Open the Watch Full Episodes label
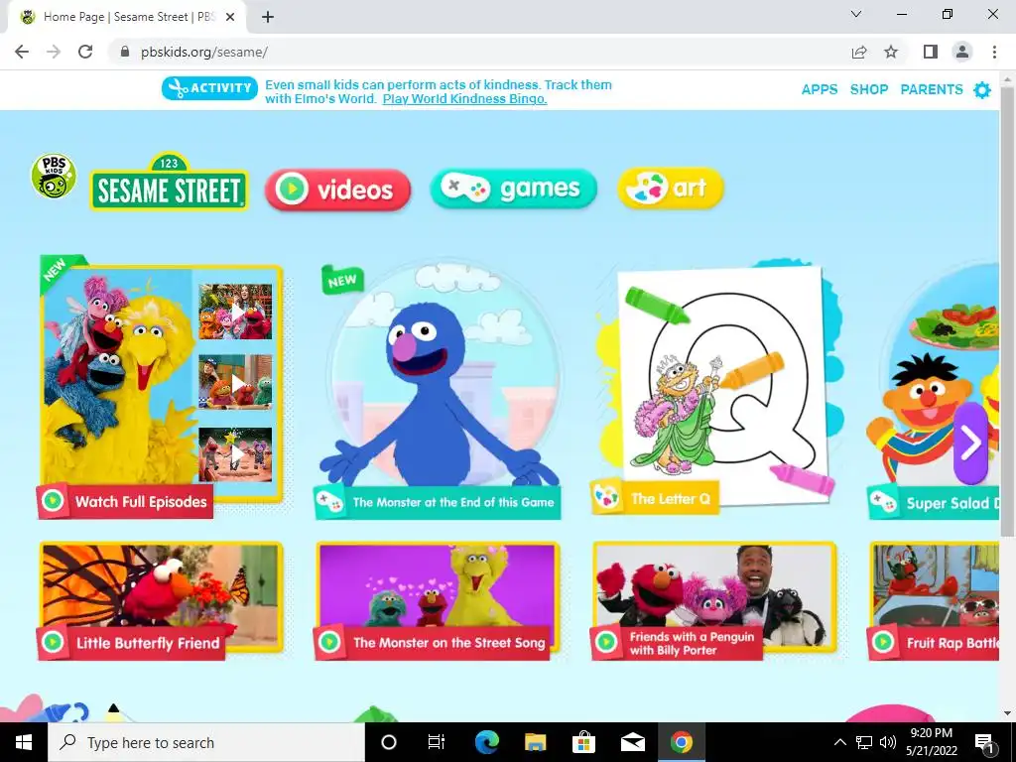 click(x=124, y=501)
